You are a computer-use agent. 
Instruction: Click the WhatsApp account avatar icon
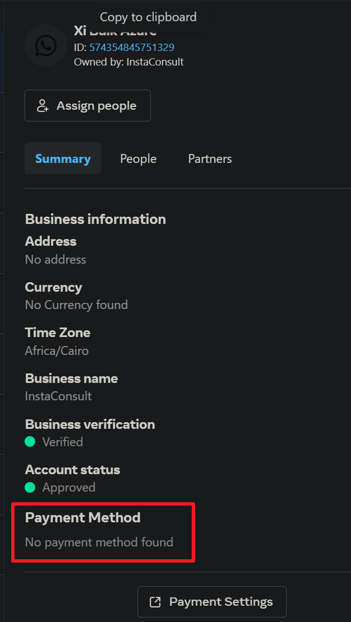pyautogui.click(x=46, y=45)
